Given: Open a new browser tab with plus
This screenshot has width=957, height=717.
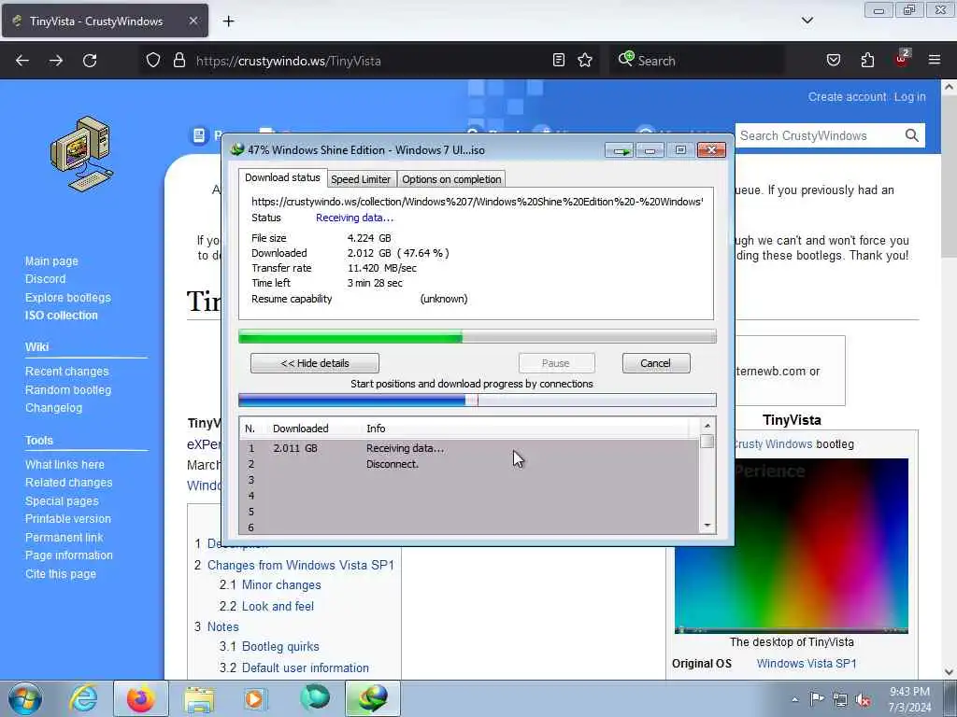Looking at the screenshot, I should point(228,21).
